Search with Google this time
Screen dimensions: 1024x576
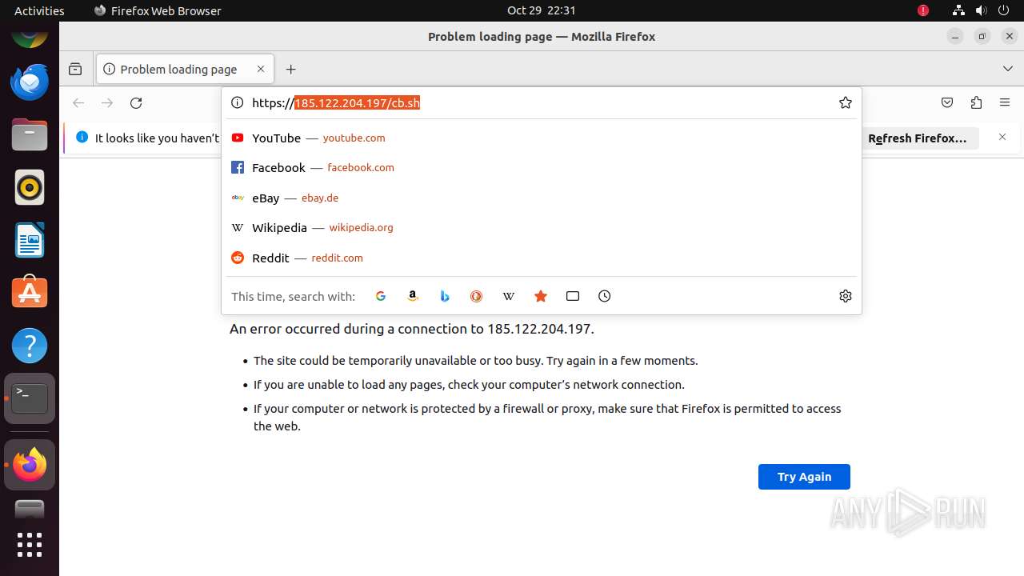[381, 296]
